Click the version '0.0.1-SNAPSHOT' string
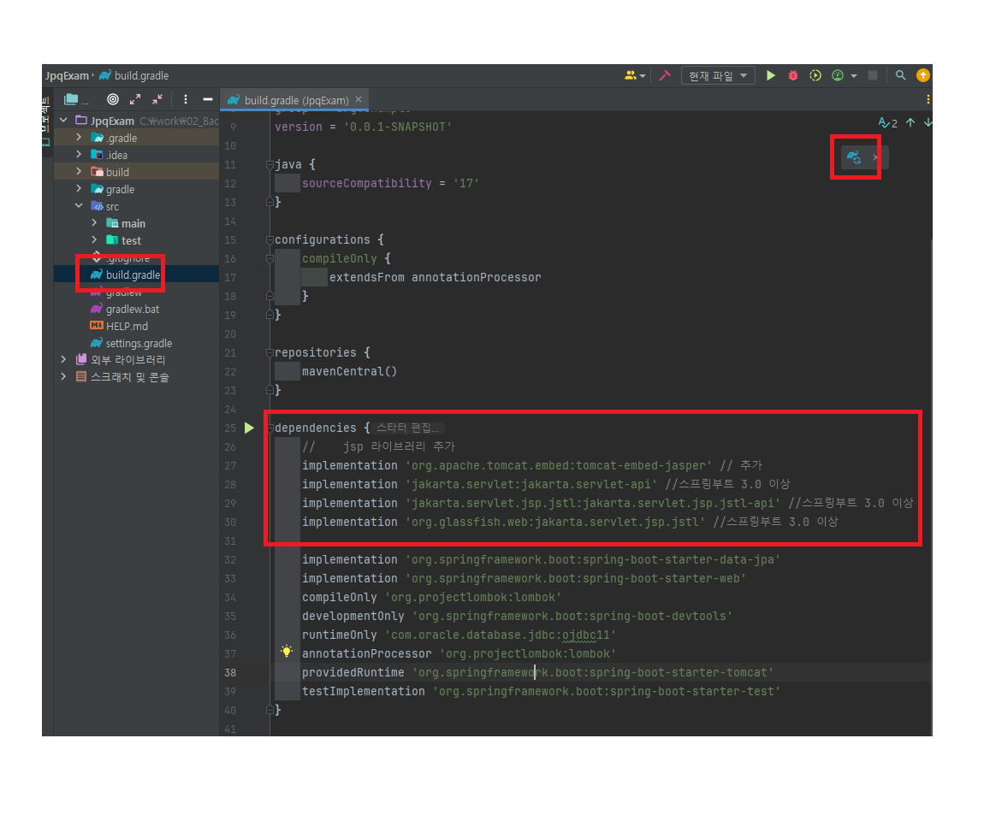Viewport: 990px width, 815px height. 397,127
